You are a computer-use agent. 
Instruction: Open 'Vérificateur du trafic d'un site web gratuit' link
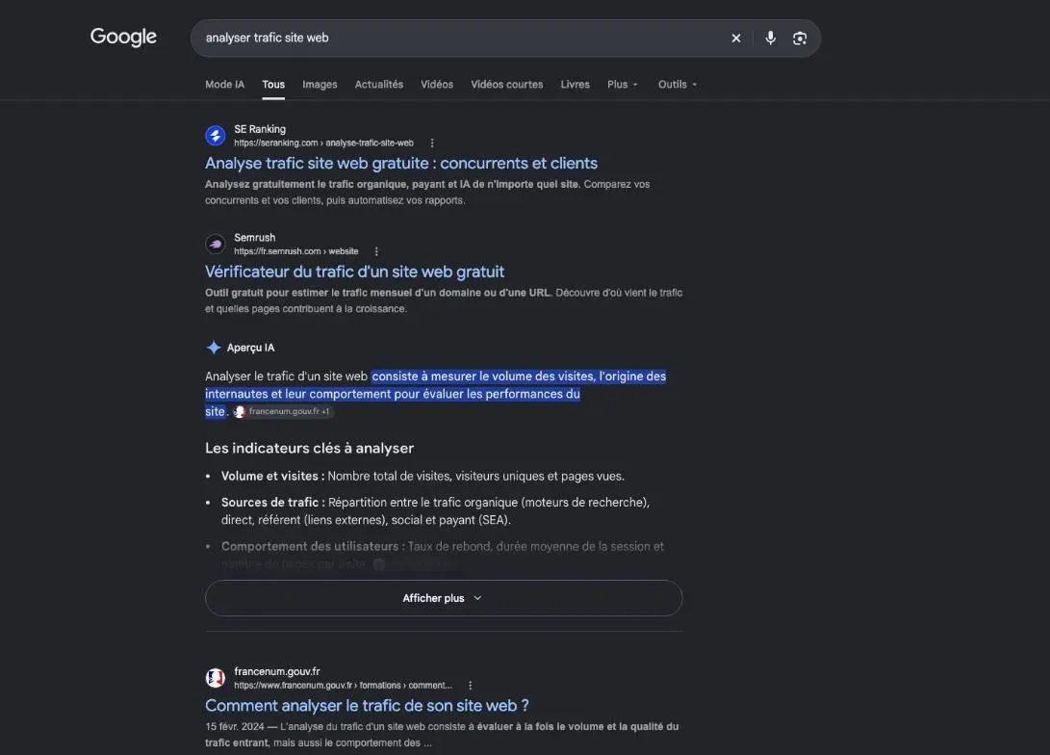point(354,272)
